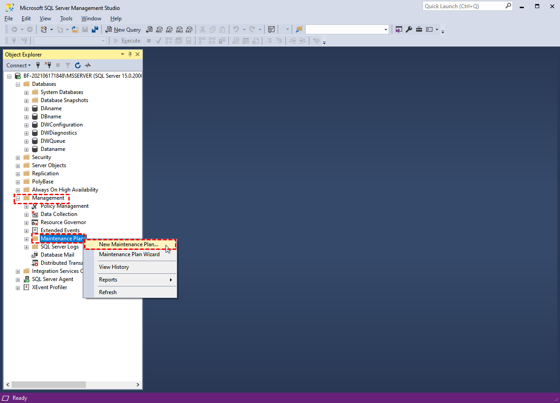560x403 pixels.
Task: Expand the Security folder
Action: tap(18, 157)
